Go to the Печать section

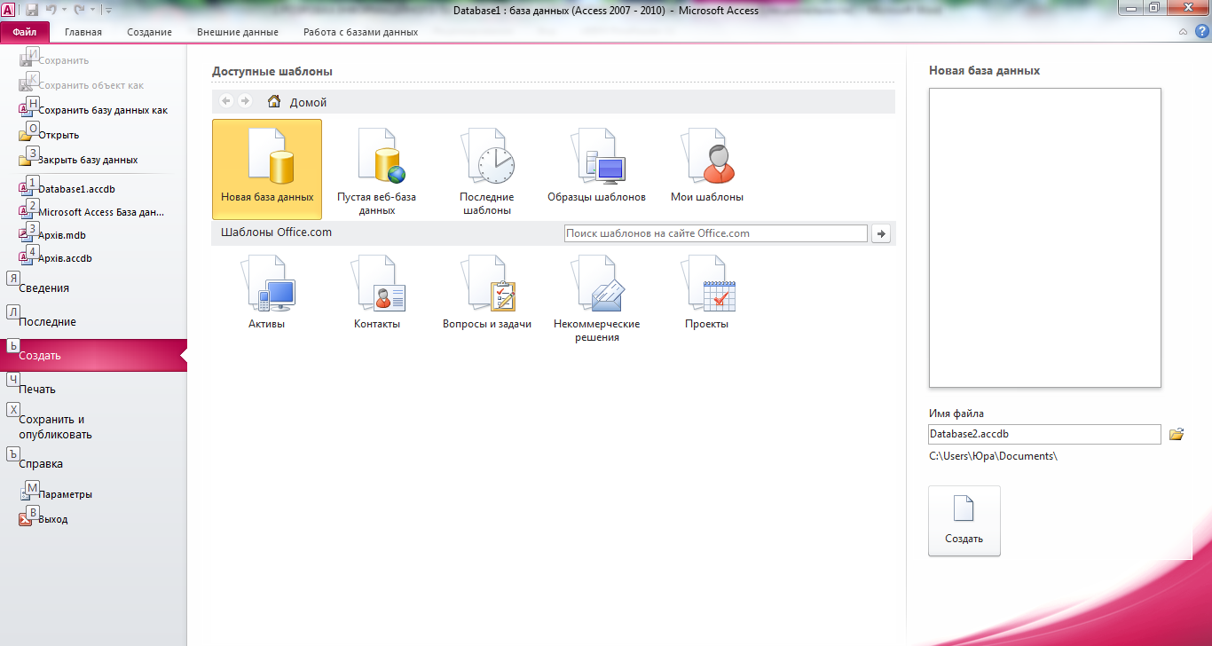(x=93, y=390)
